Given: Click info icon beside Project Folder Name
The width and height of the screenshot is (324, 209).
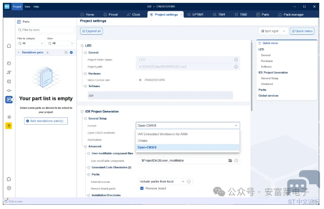Looking at the screenshot, I should 236,60.
